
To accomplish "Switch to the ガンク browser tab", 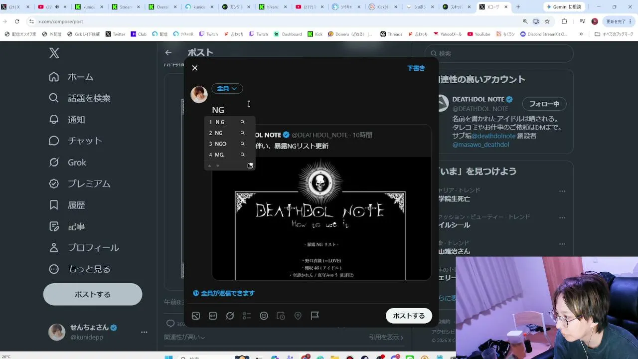I will (237, 7).
